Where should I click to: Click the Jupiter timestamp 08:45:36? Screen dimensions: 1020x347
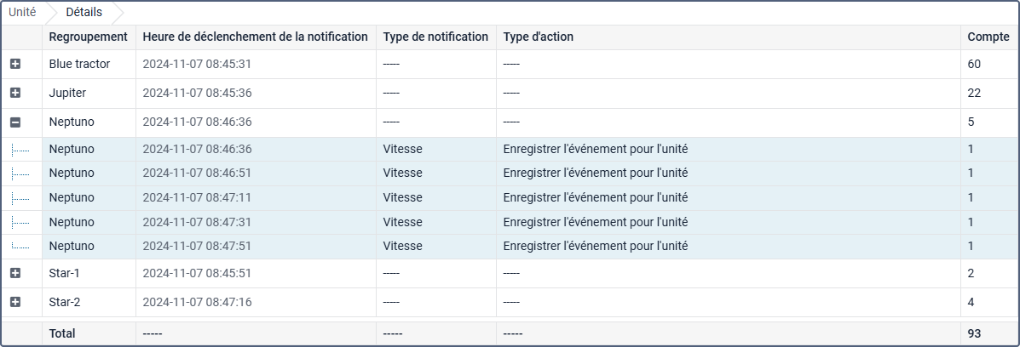pos(197,93)
